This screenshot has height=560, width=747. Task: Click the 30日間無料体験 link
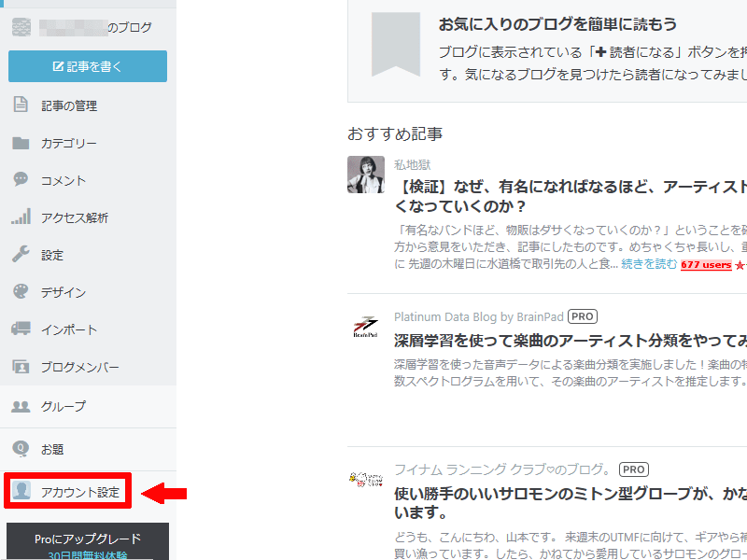tap(88, 555)
